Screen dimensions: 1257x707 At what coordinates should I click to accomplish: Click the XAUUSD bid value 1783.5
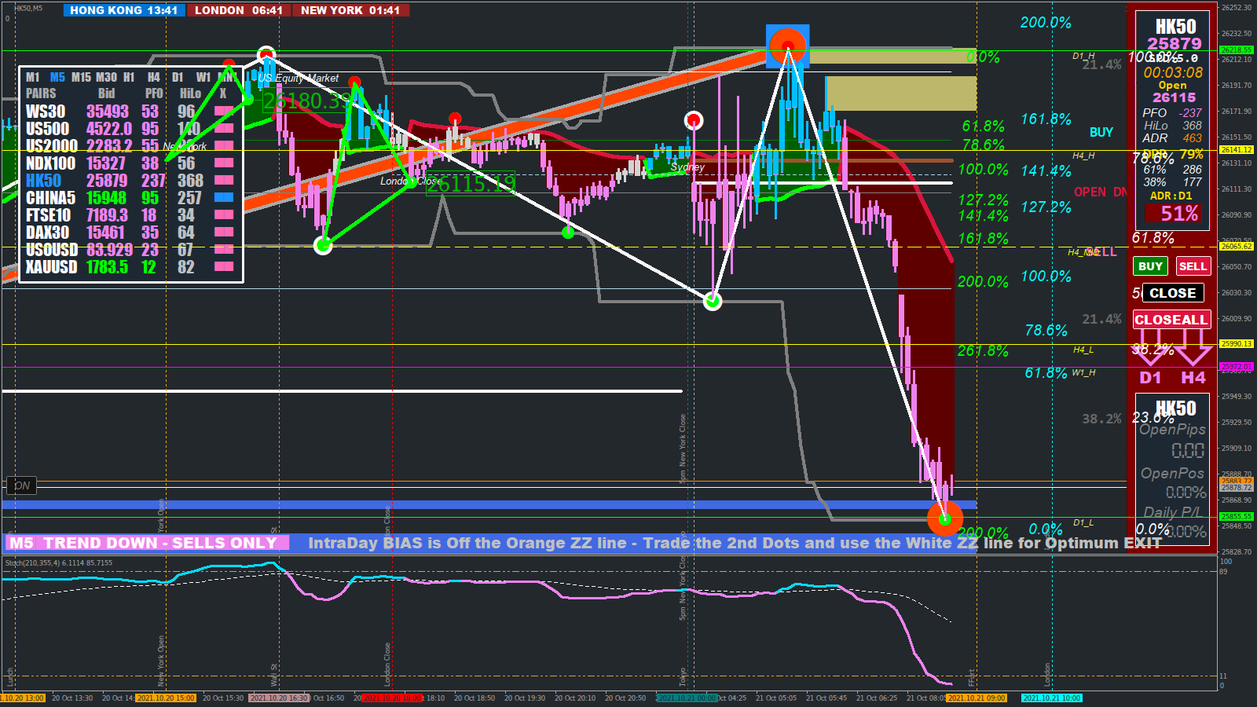(x=107, y=267)
